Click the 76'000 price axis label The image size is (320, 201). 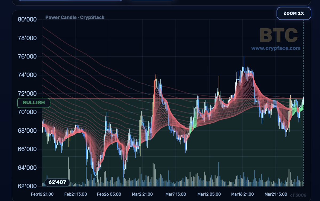tap(27, 56)
